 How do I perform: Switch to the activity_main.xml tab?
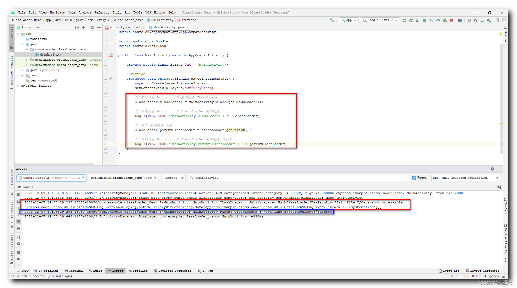click(x=125, y=27)
